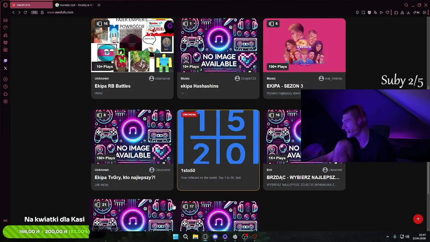430x242 pixels.
Task: Open the translate page icon
Action: [375, 12]
